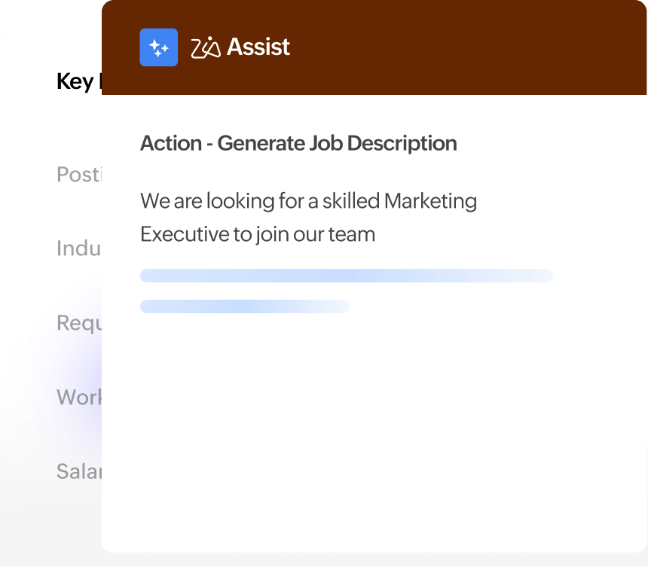The width and height of the screenshot is (648, 567).
Task: Select the 'Industry' form field
Action: [78, 248]
